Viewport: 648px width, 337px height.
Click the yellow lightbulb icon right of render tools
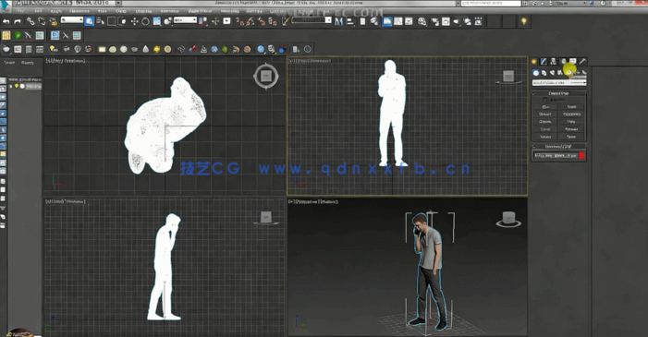tap(523, 21)
